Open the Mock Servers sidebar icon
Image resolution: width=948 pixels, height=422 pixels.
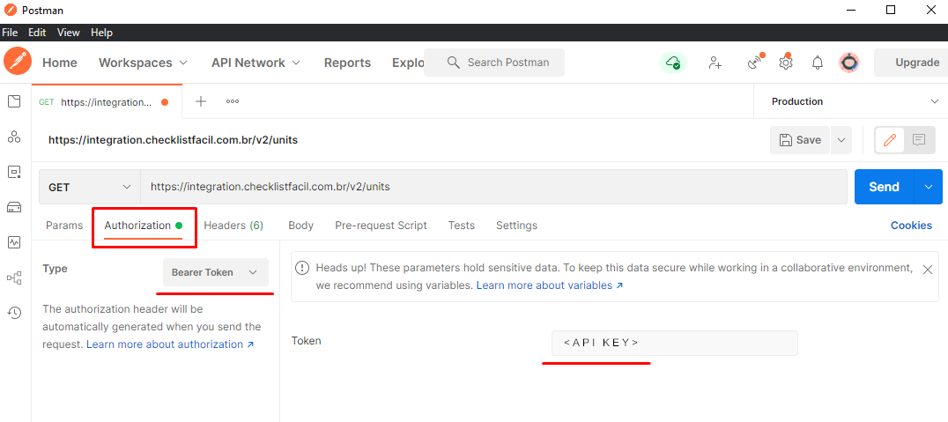(14, 207)
